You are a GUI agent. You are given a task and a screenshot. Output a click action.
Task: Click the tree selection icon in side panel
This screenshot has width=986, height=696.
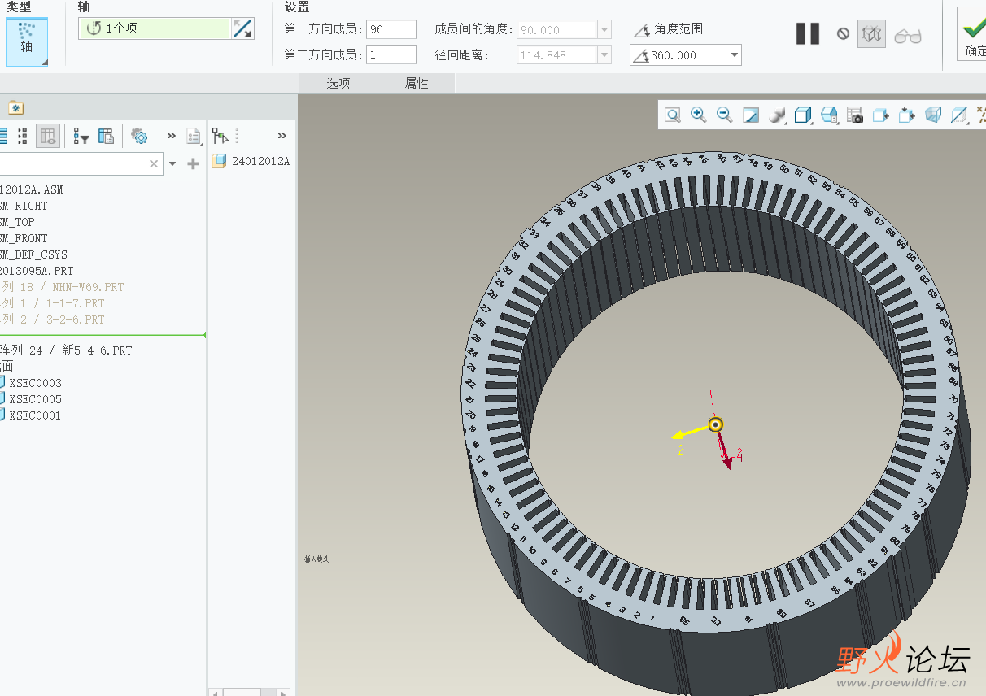tap(220, 136)
